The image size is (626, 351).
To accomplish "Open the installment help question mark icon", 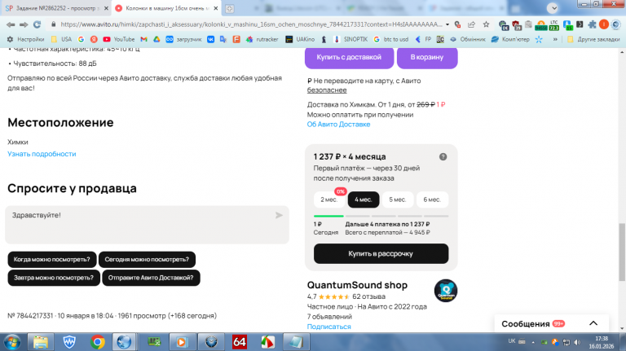I will (443, 156).
